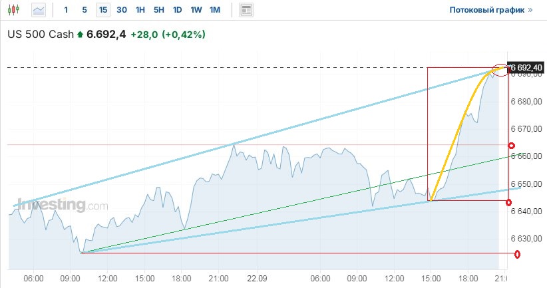Select the 5-minute timeframe
This screenshot has width=547, height=288.
tap(84, 10)
